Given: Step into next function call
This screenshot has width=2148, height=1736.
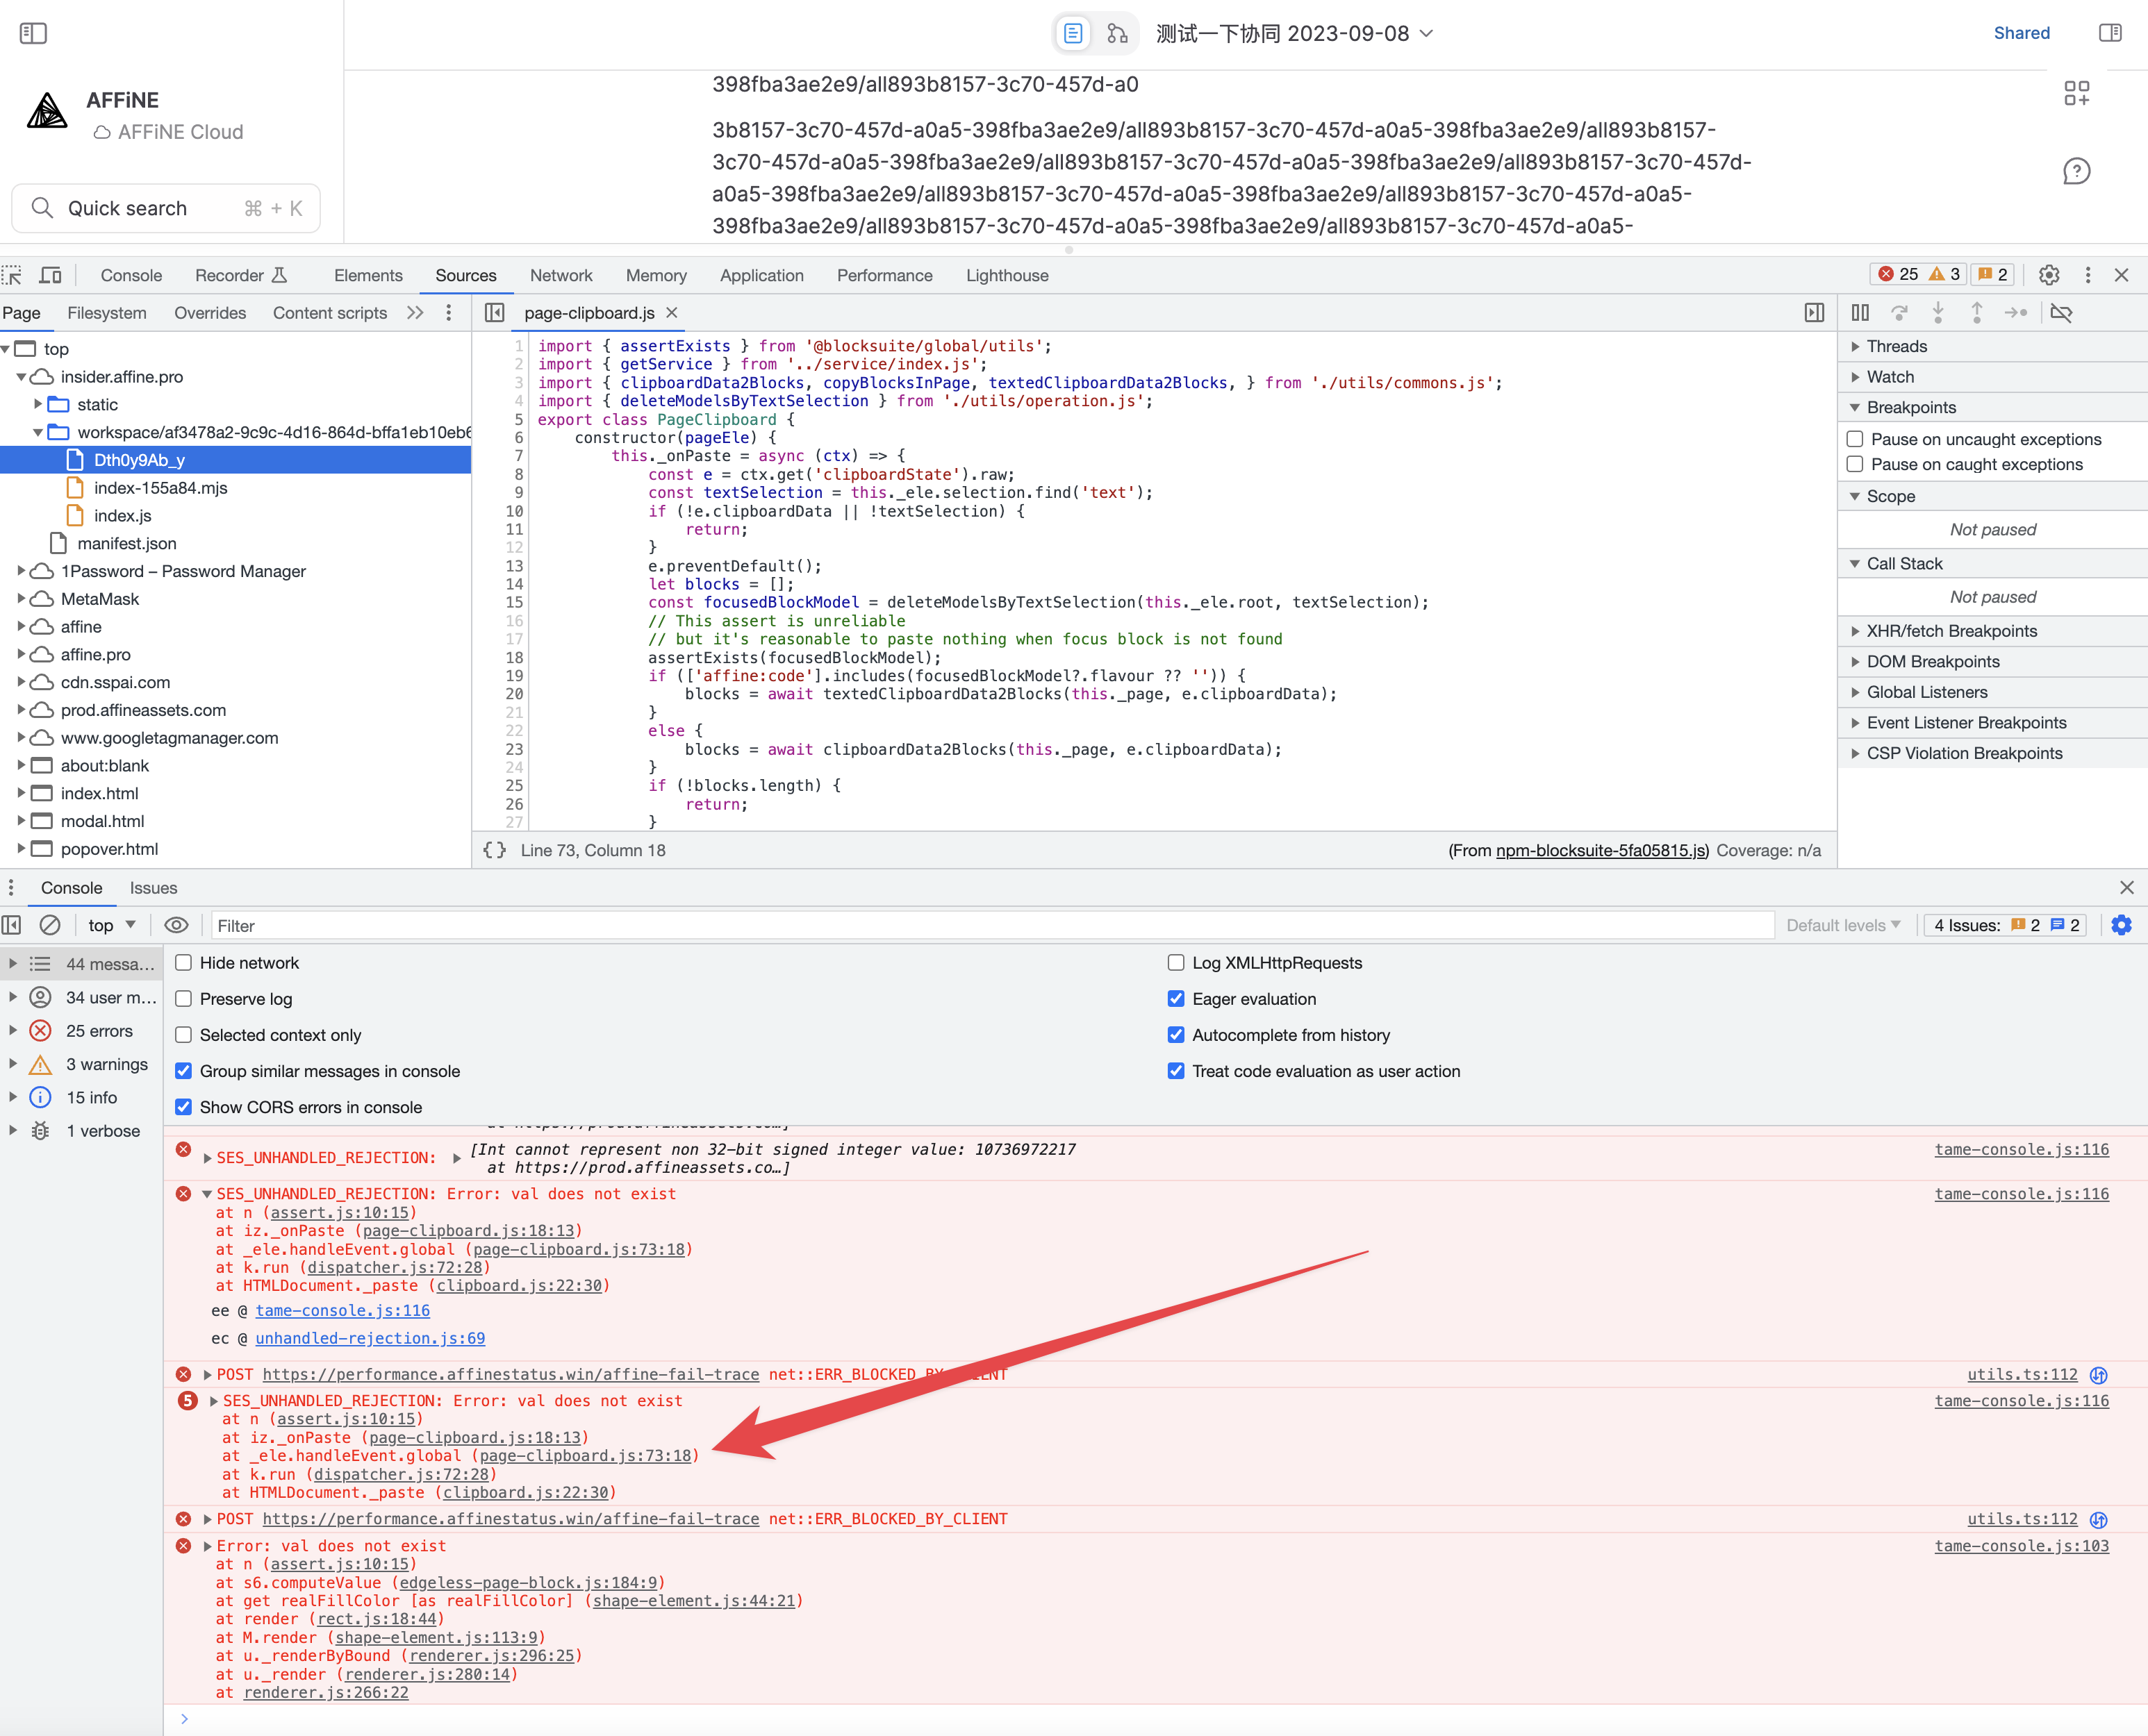Looking at the screenshot, I should pos(1940,312).
